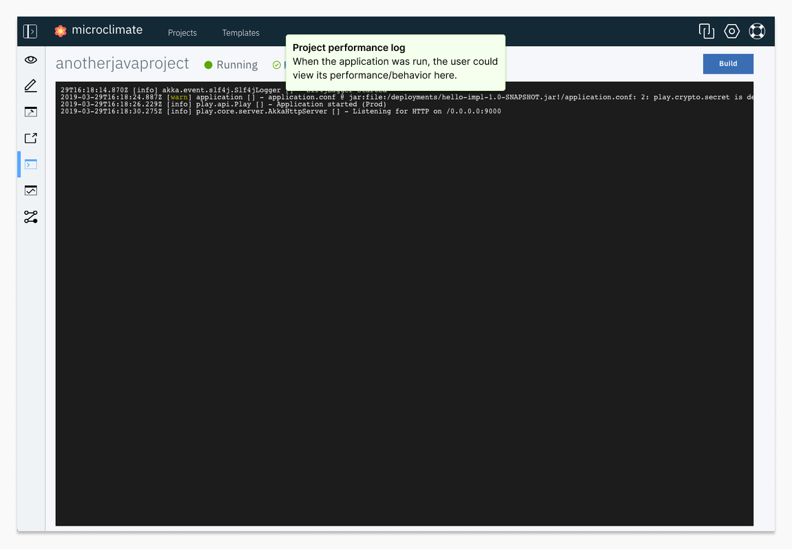Open the Projects menu
This screenshot has height=549, width=792.
pyautogui.click(x=182, y=32)
